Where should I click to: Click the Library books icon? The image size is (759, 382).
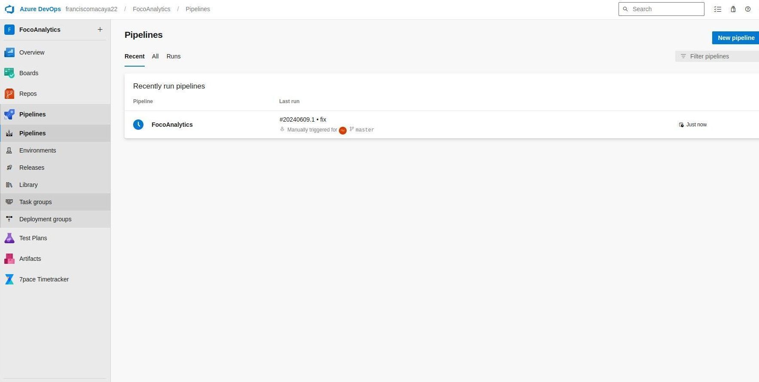pyautogui.click(x=9, y=185)
